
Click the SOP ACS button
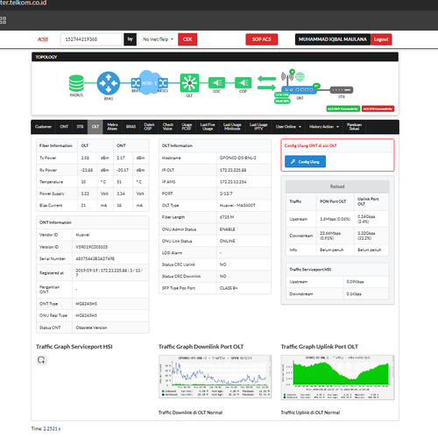(x=262, y=39)
